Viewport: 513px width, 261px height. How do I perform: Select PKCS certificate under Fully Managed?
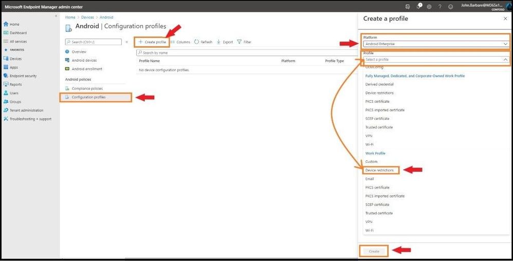coord(377,101)
